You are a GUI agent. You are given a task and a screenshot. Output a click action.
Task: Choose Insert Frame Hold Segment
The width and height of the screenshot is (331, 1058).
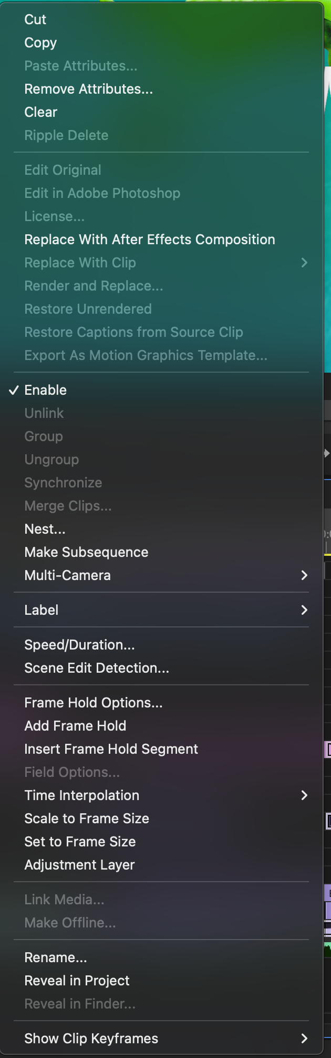click(x=111, y=749)
